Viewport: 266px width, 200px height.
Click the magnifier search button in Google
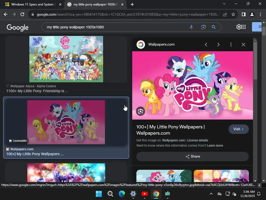[x=214, y=27]
